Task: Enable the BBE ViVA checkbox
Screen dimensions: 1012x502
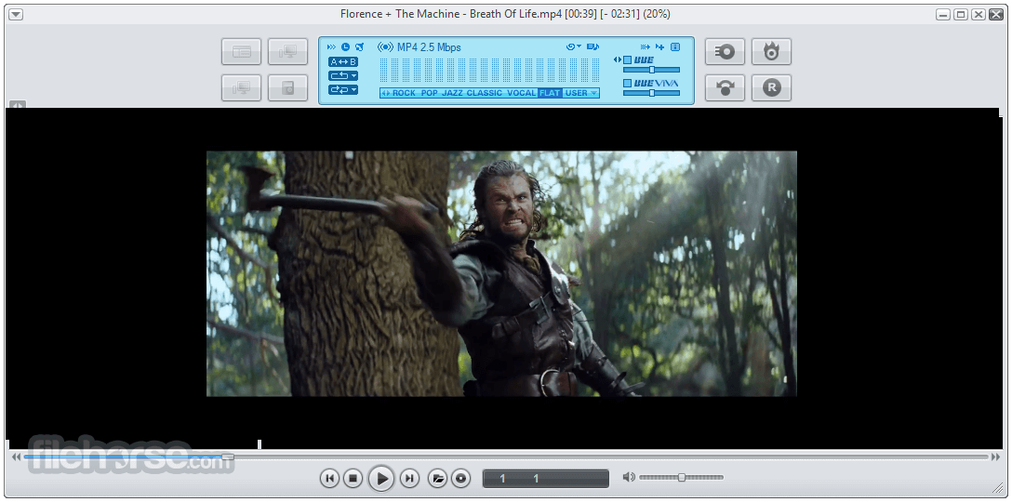Action: pos(627,84)
